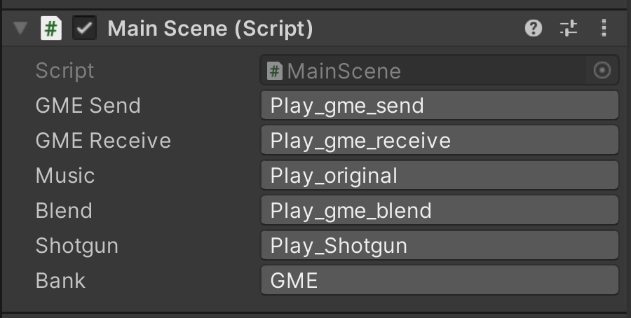Click the Bank property label
Screen dimensions: 631x318
point(60,281)
